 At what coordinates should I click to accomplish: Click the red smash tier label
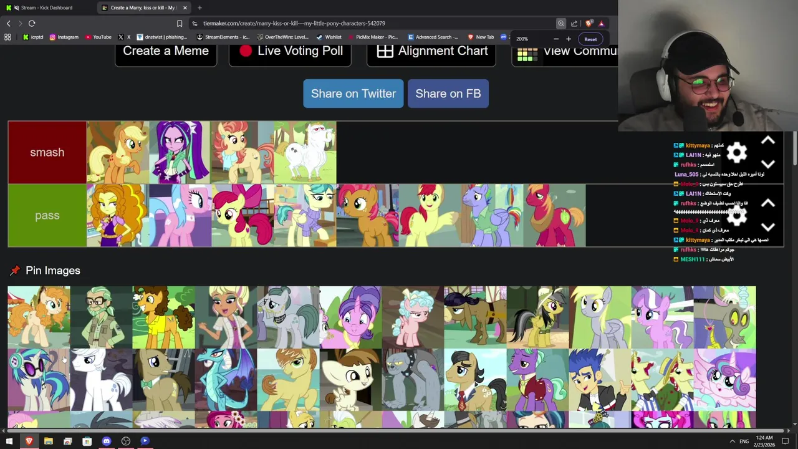47,152
